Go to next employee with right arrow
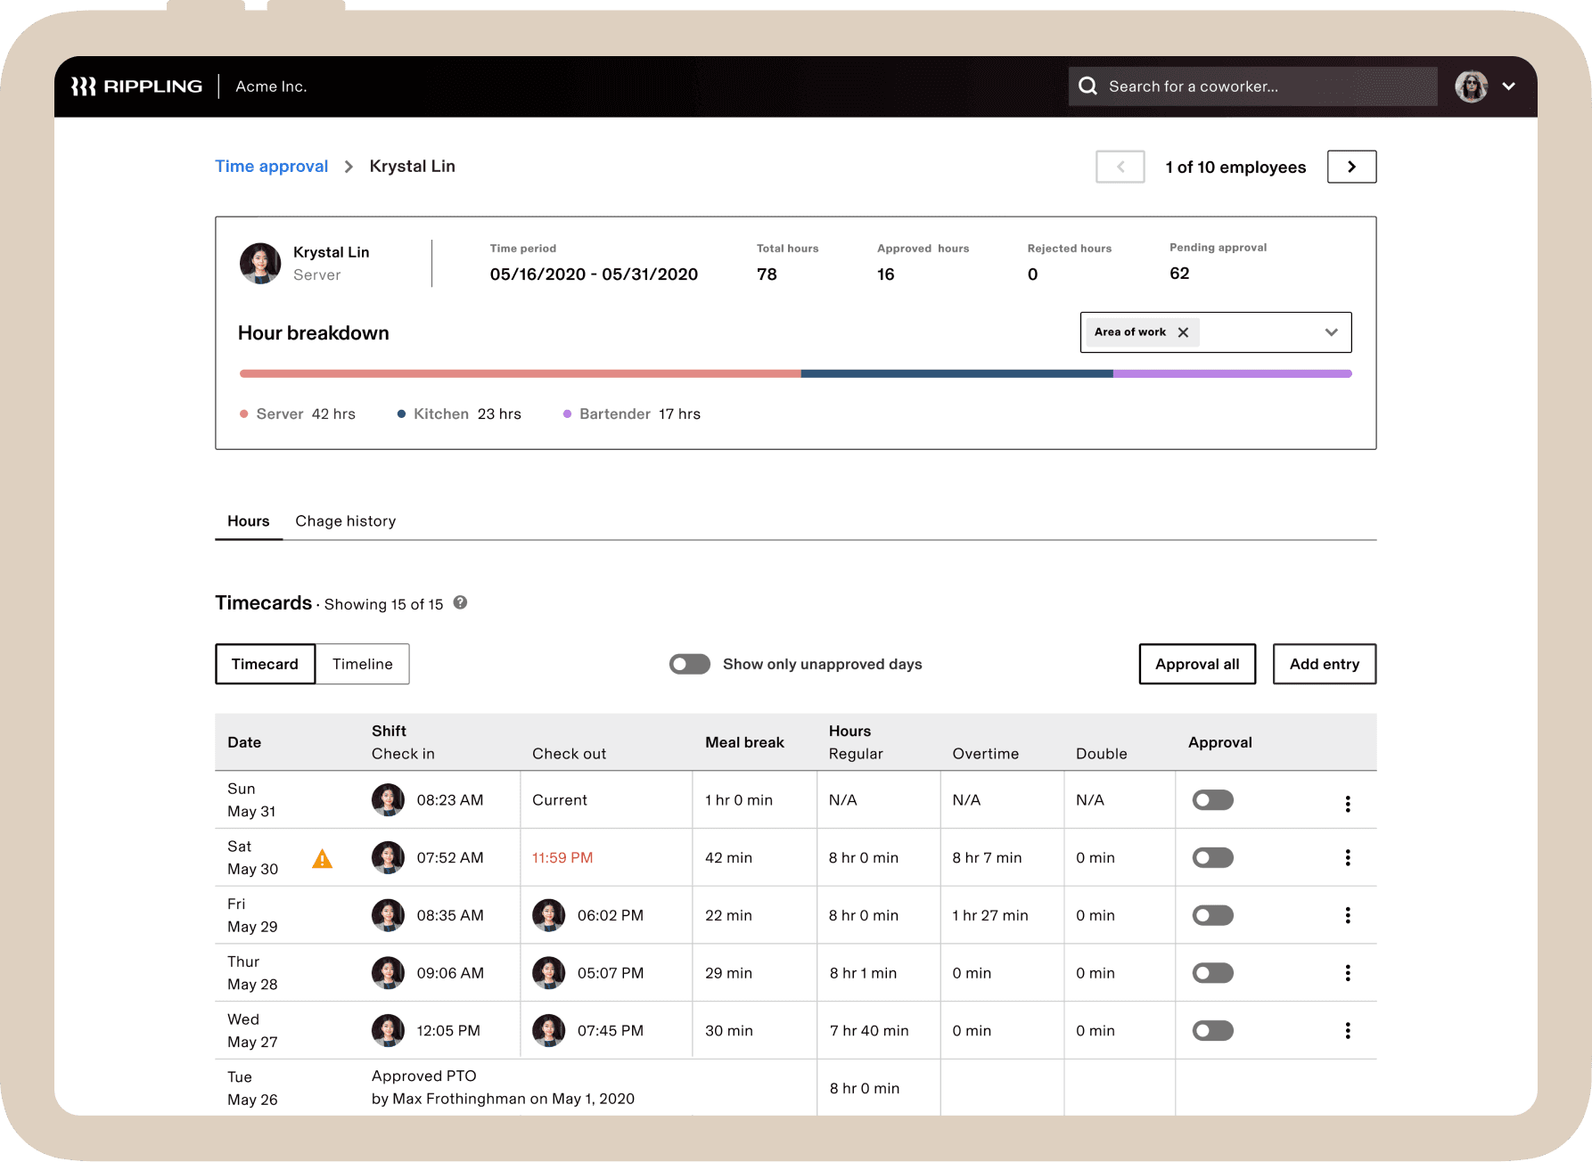This screenshot has height=1162, width=1592. click(1350, 167)
